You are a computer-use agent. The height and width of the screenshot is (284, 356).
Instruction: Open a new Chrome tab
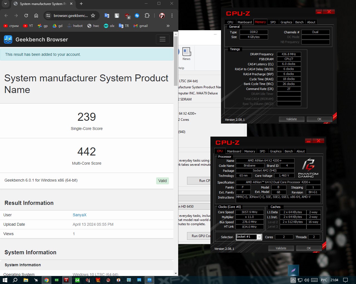click(81, 4)
